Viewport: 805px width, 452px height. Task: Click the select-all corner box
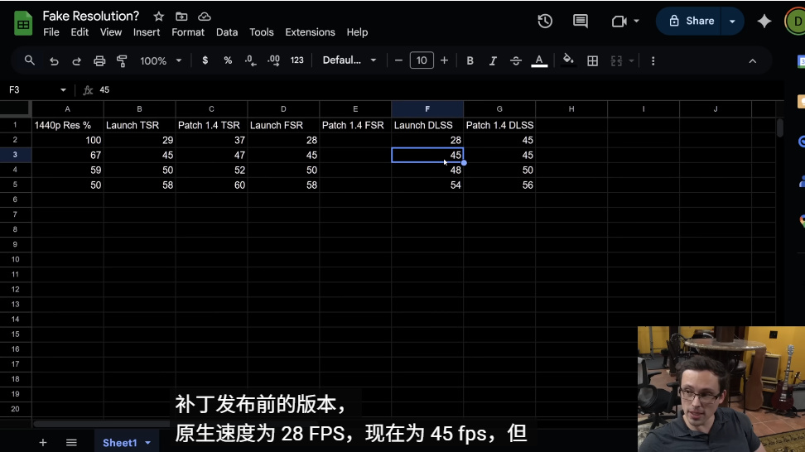pos(16,109)
